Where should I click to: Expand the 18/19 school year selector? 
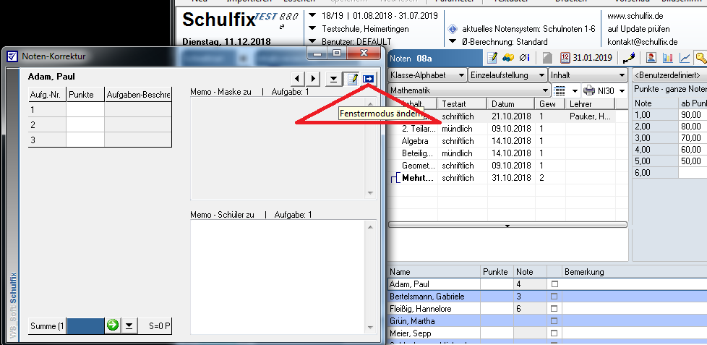(312, 16)
